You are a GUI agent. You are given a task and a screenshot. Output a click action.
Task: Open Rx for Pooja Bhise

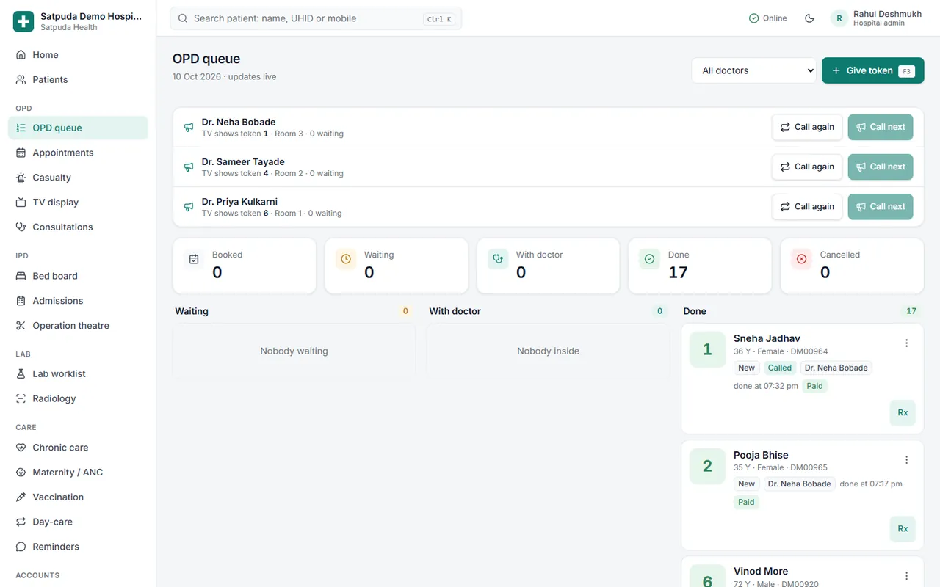pos(903,528)
